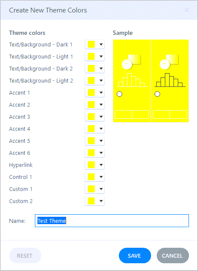Click the left sample preview bar chart

(132, 80)
